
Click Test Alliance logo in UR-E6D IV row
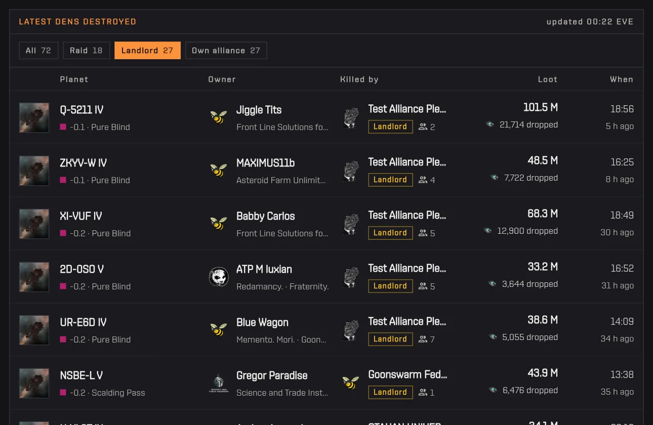coord(351,330)
